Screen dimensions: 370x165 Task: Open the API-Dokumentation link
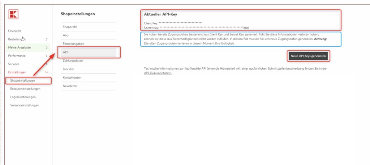(158, 73)
